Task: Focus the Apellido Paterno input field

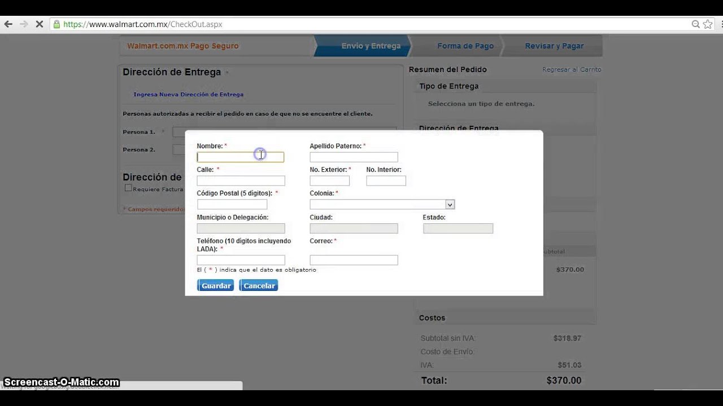Action: click(354, 157)
